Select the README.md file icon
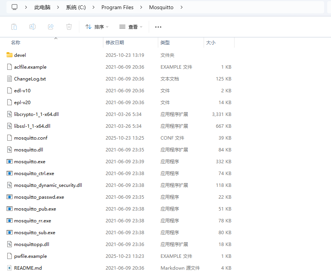331x275 pixels. click(x=10, y=268)
